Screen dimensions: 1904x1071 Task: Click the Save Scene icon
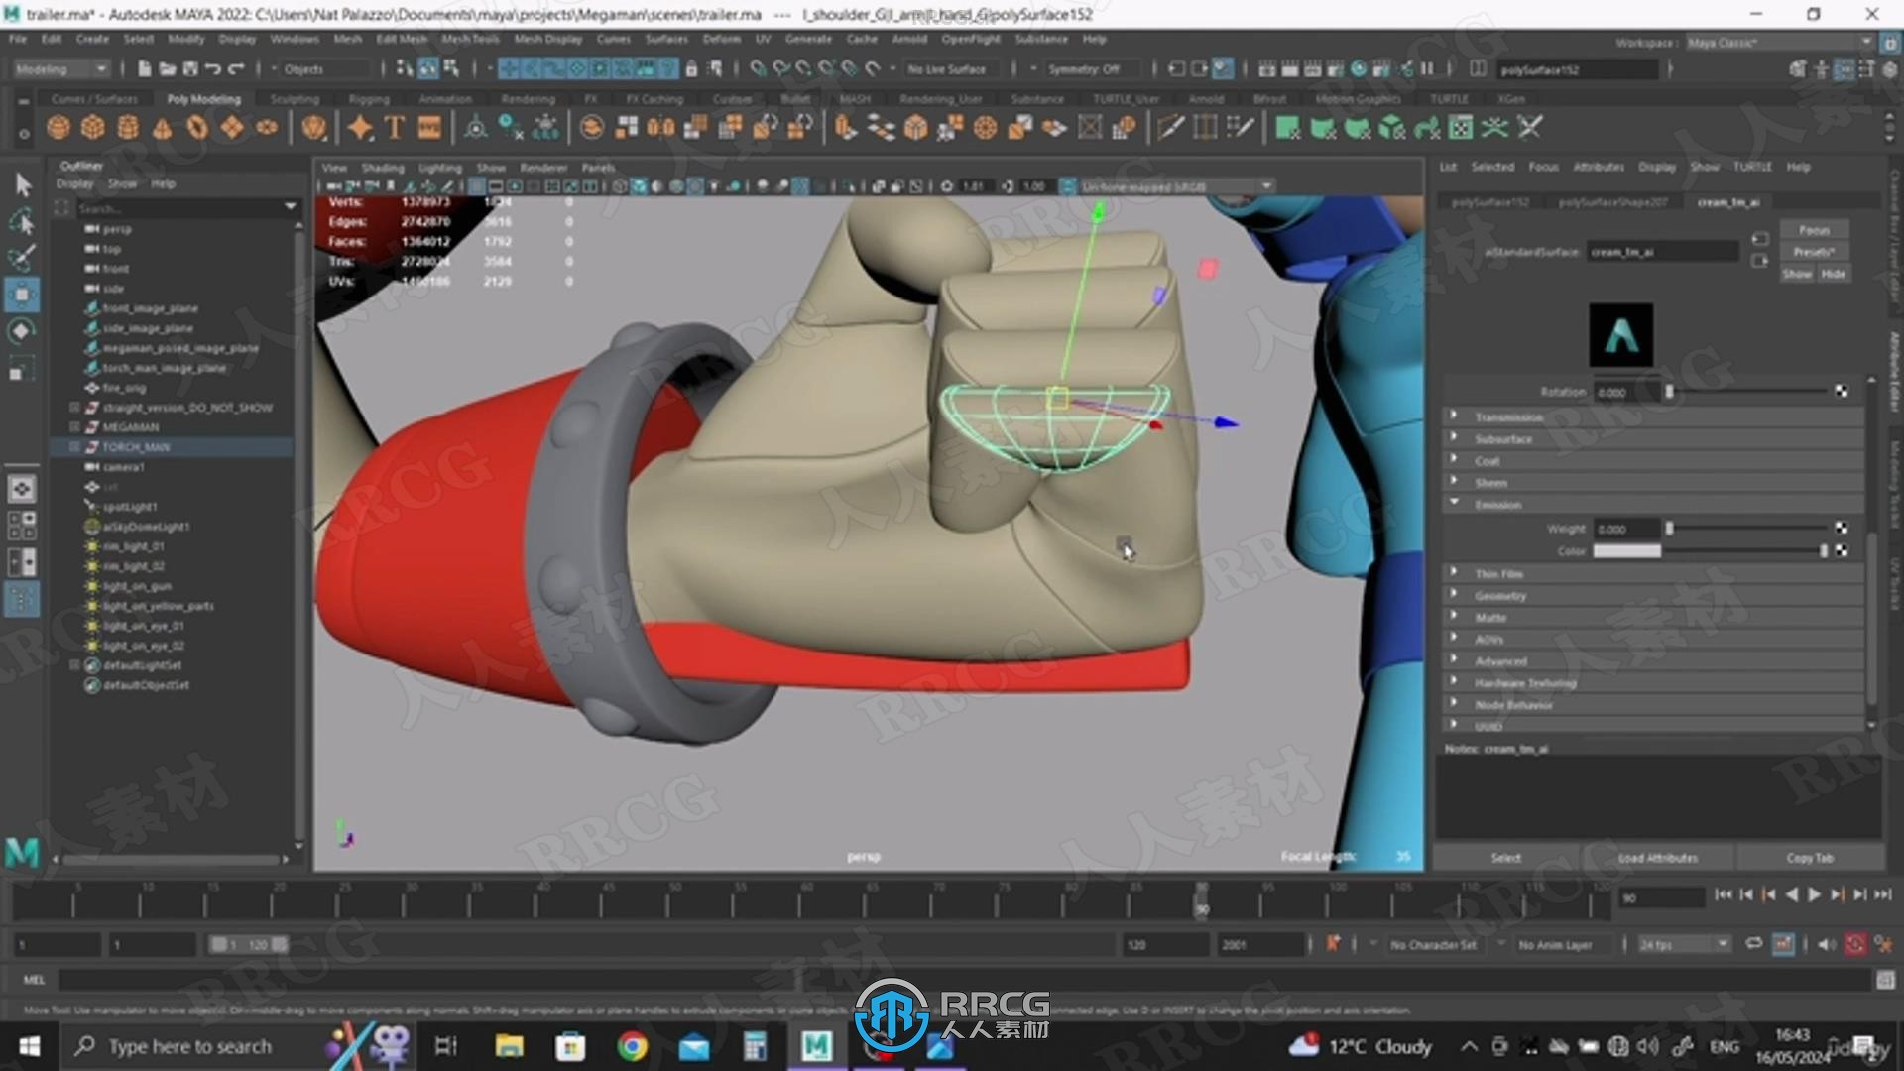[x=189, y=69]
